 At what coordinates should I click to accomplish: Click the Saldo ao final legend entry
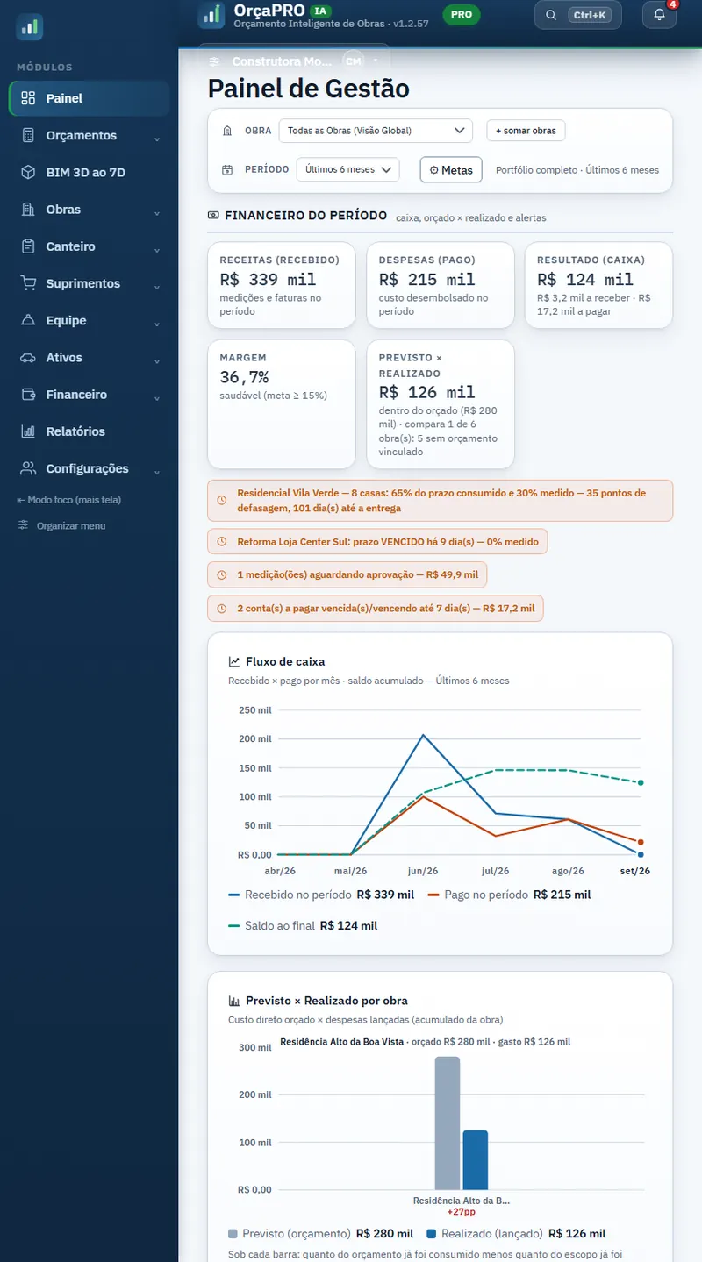tap(303, 925)
